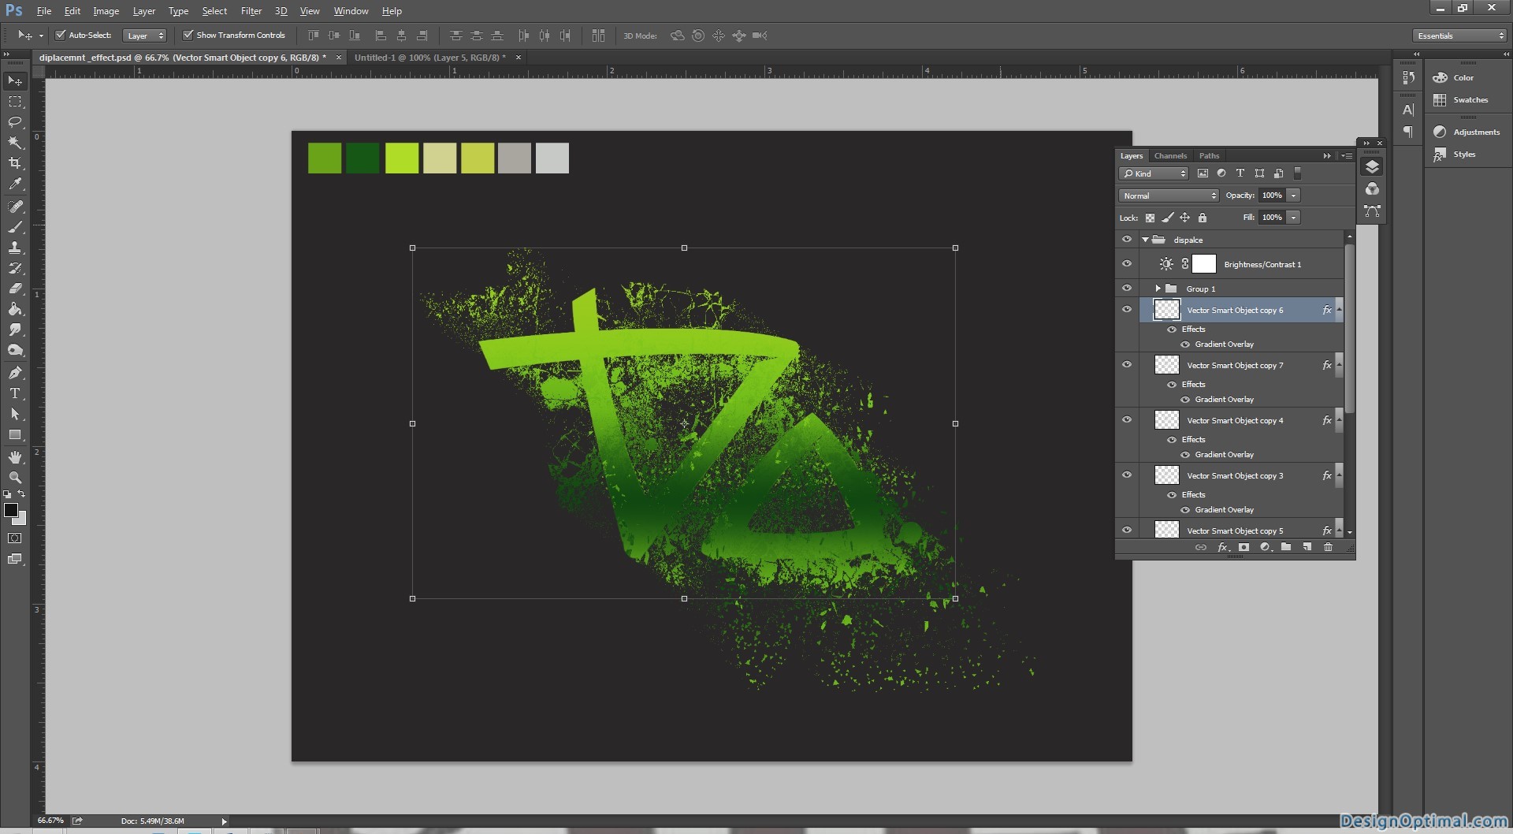Click the create new group folder icon
Image resolution: width=1513 pixels, height=834 pixels.
[1286, 547]
